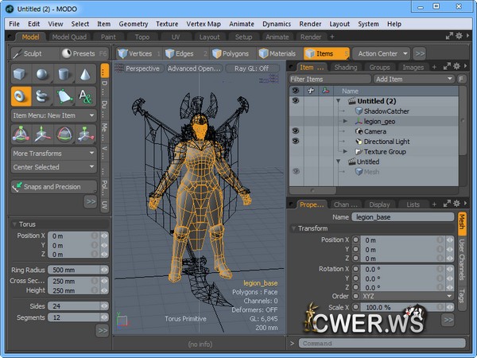The image size is (477, 358).
Task: Open the Item Menu: New Item dropdown
Action: pyautogui.click(x=53, y=115)
